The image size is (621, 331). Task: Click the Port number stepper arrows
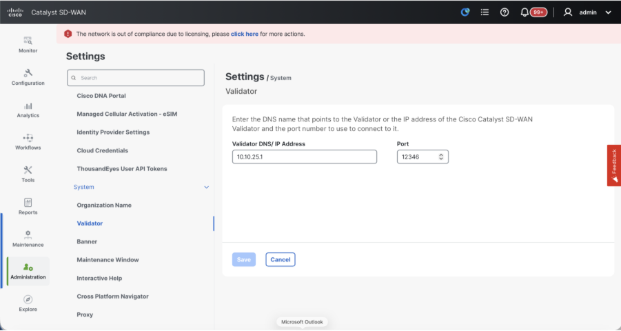[441, 157]
